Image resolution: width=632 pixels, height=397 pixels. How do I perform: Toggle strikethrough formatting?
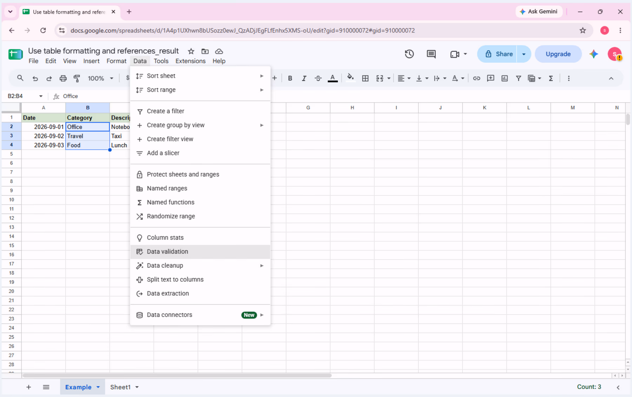(318, 78)
